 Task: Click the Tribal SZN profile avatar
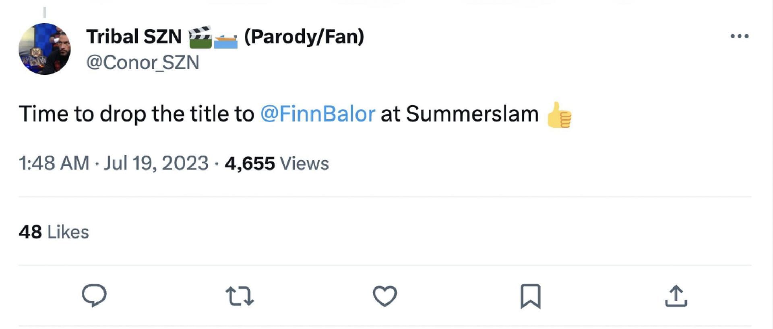45,49
